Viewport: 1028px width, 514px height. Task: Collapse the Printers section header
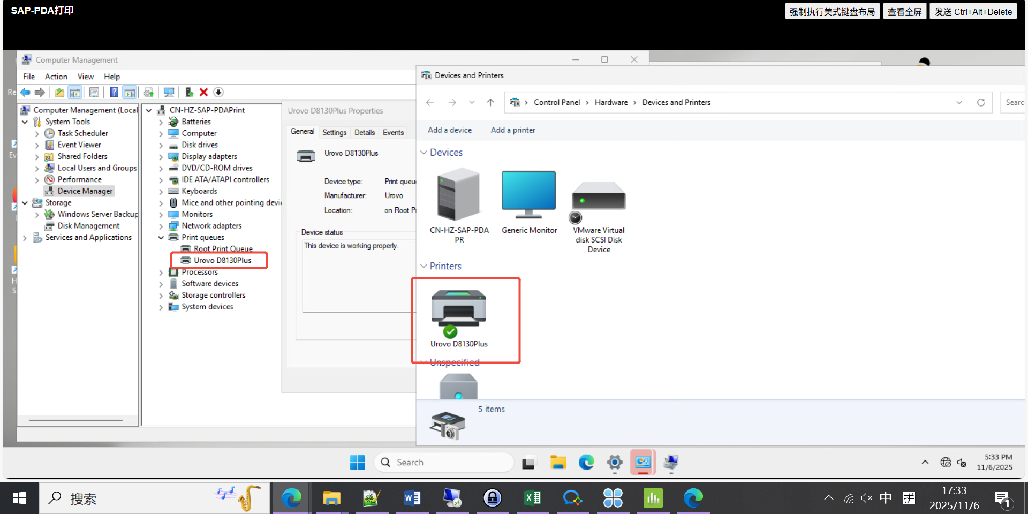[x=424, y=266]
